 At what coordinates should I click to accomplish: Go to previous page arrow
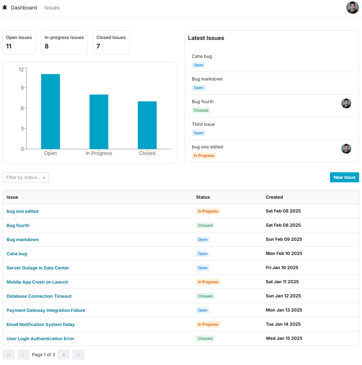click(23, 355)
